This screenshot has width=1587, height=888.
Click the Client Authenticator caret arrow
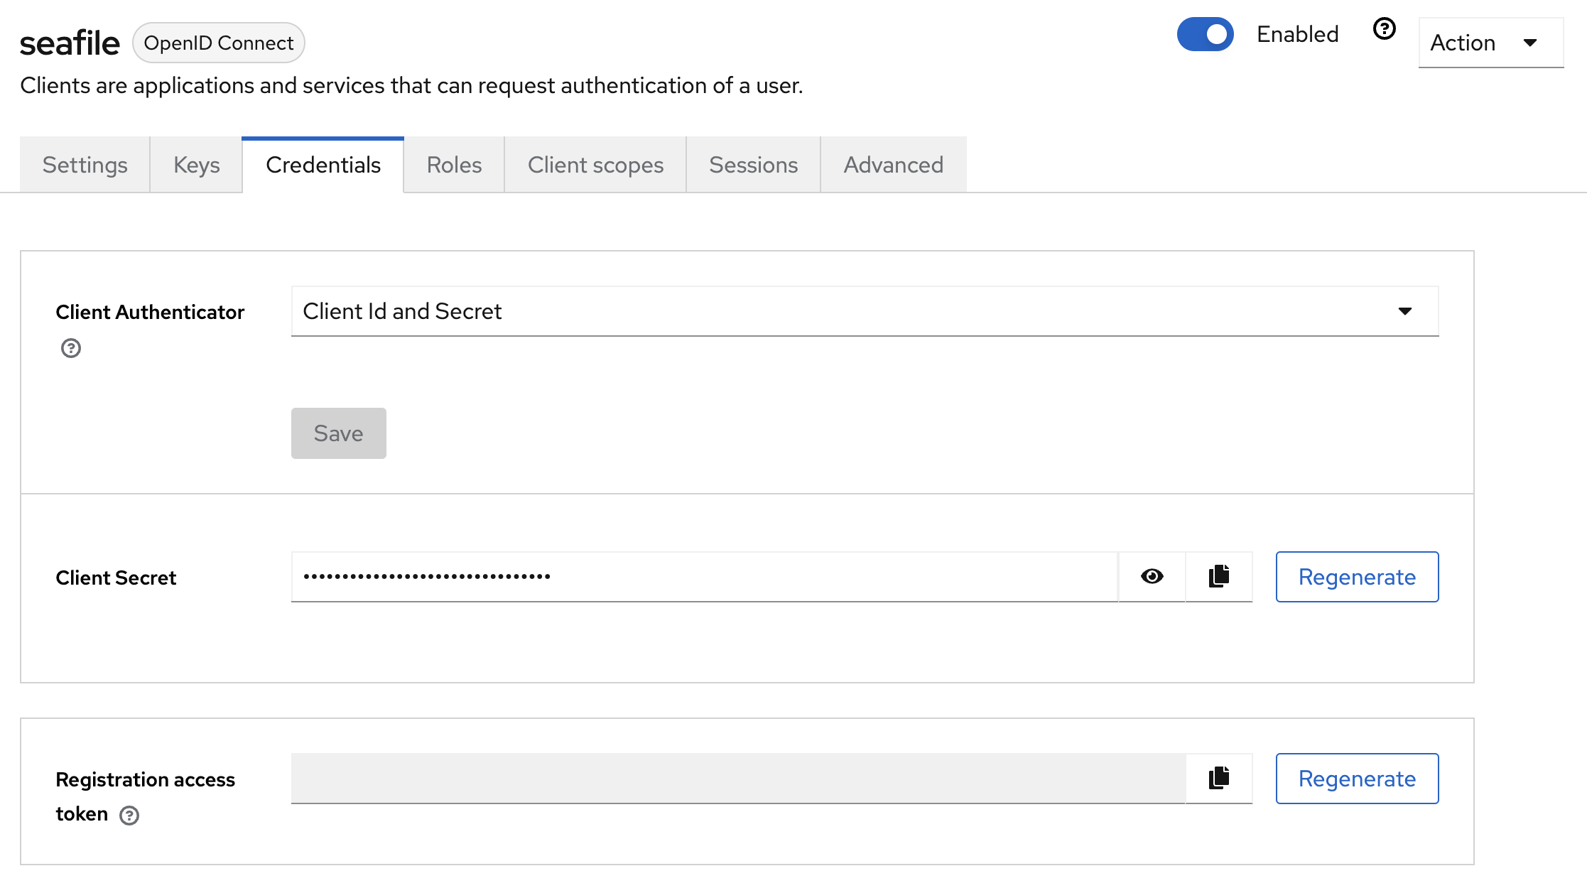(x=1404, y=311)
